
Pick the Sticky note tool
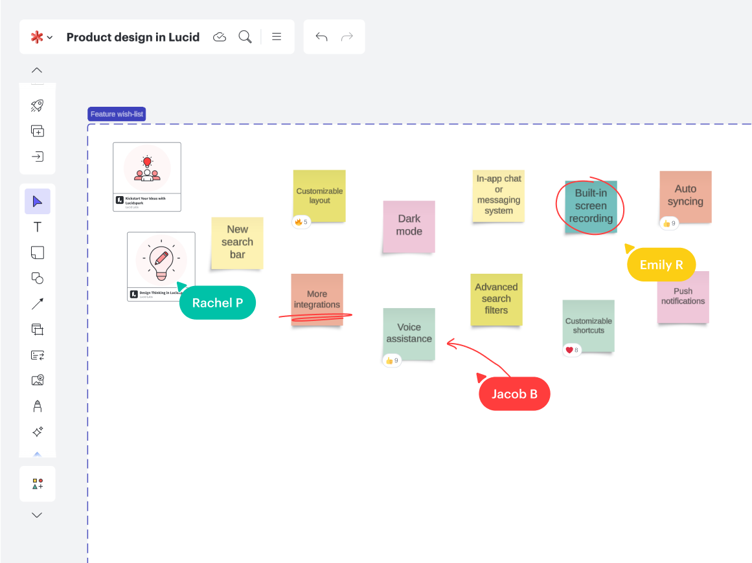tap(38, 252)
